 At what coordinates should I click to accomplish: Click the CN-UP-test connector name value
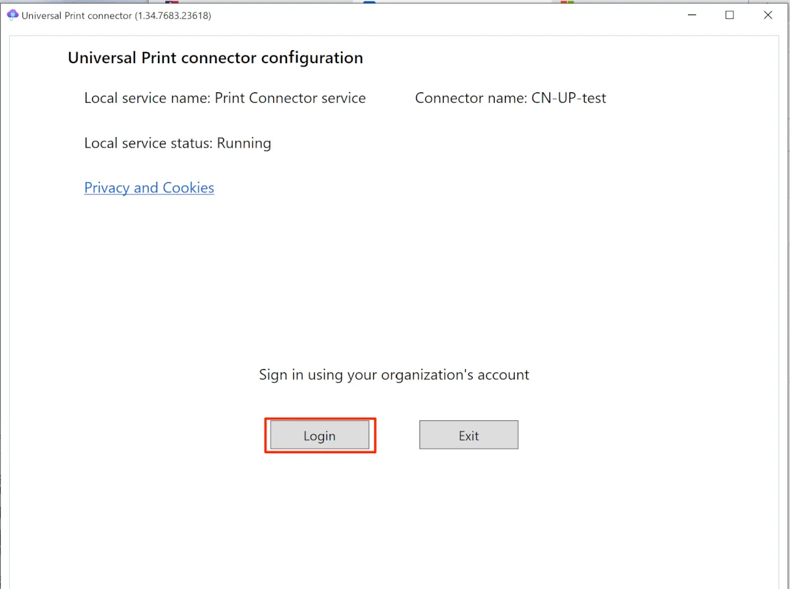(x=569, y=98)
